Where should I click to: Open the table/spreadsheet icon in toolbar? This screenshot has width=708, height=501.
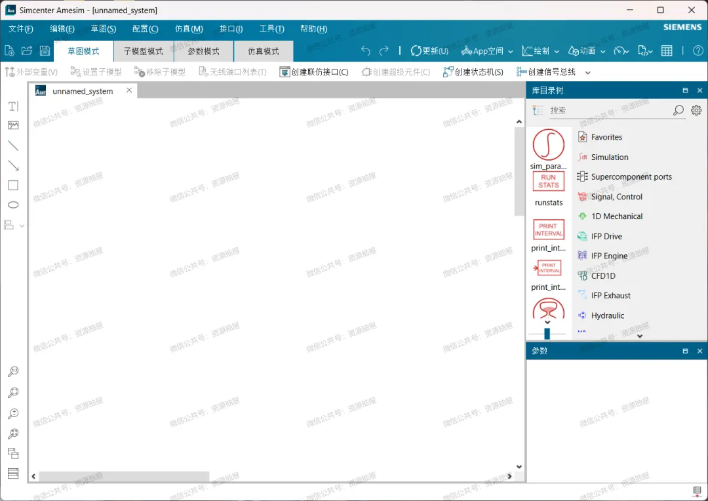point(667,51)
